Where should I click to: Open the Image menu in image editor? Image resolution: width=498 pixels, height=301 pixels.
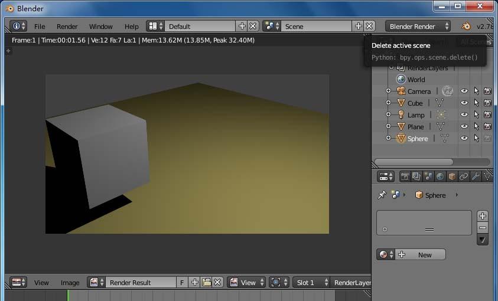point(70,283)
